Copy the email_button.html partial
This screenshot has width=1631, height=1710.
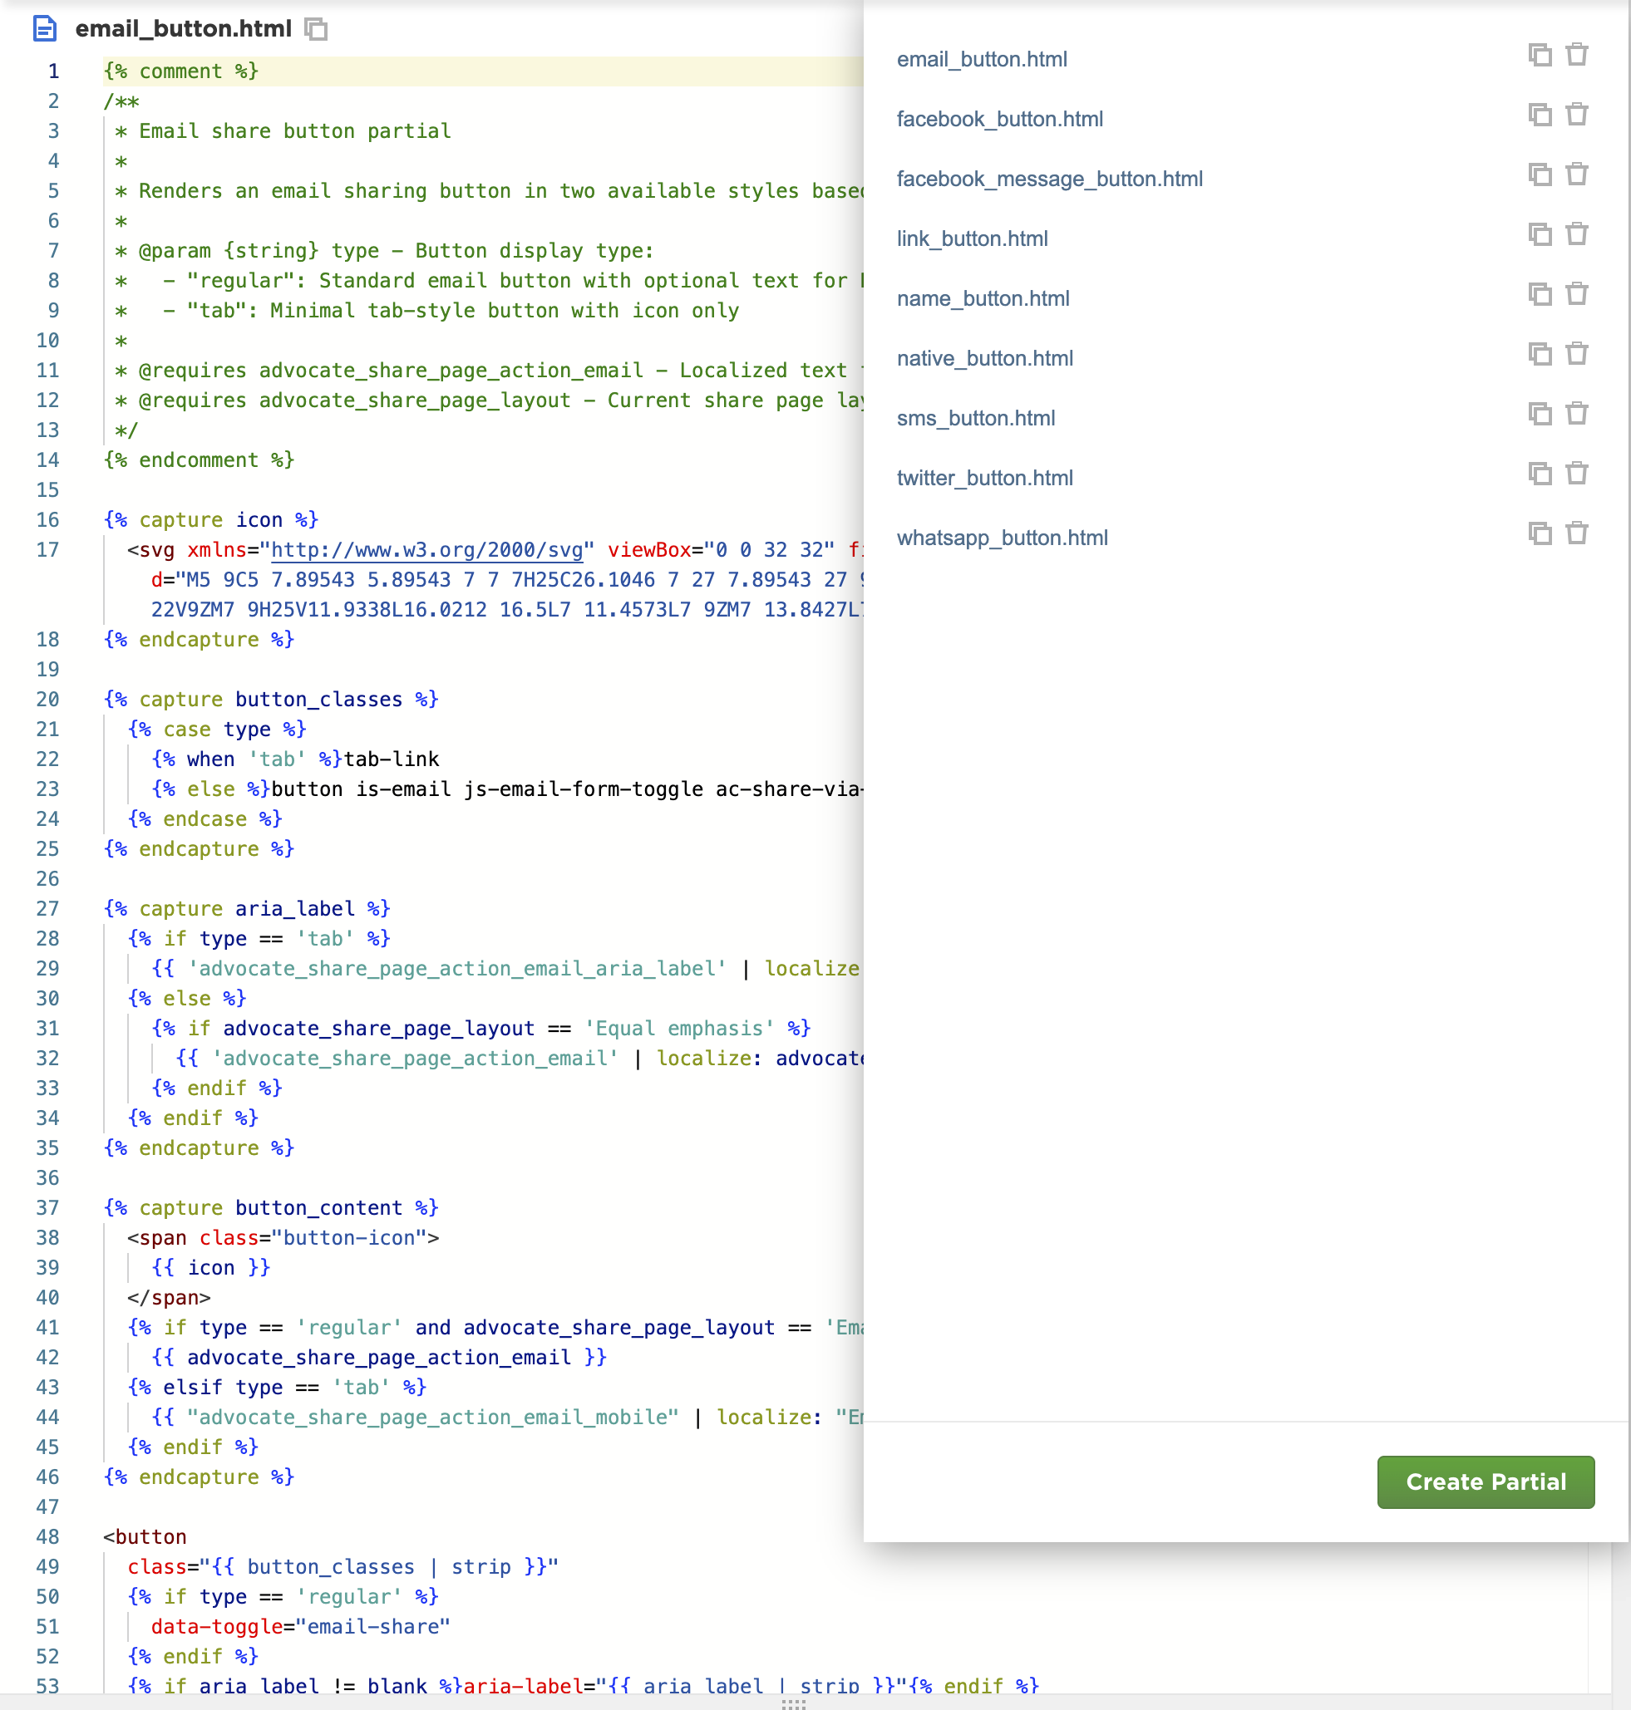[x=1540, y=56]
